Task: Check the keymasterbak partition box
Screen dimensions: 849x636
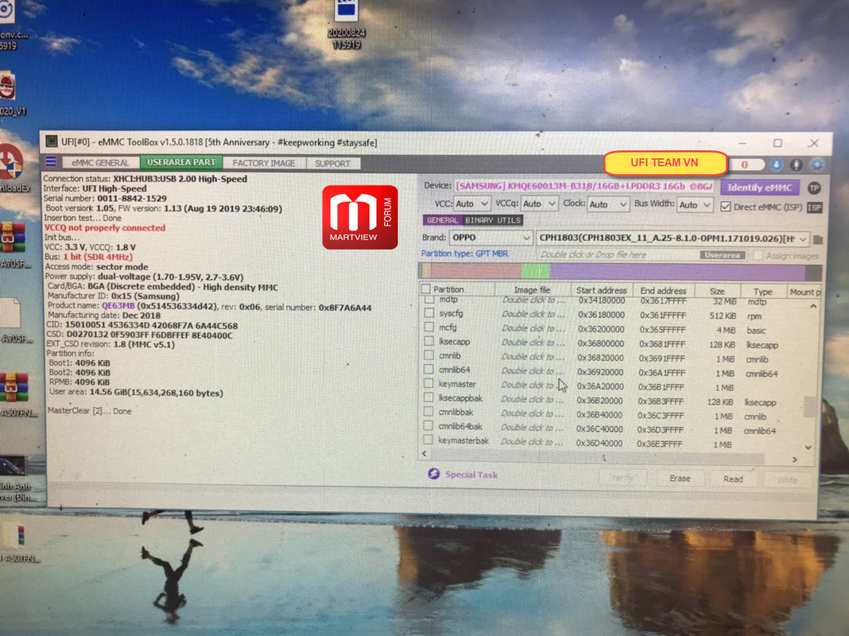Action: 428,440
